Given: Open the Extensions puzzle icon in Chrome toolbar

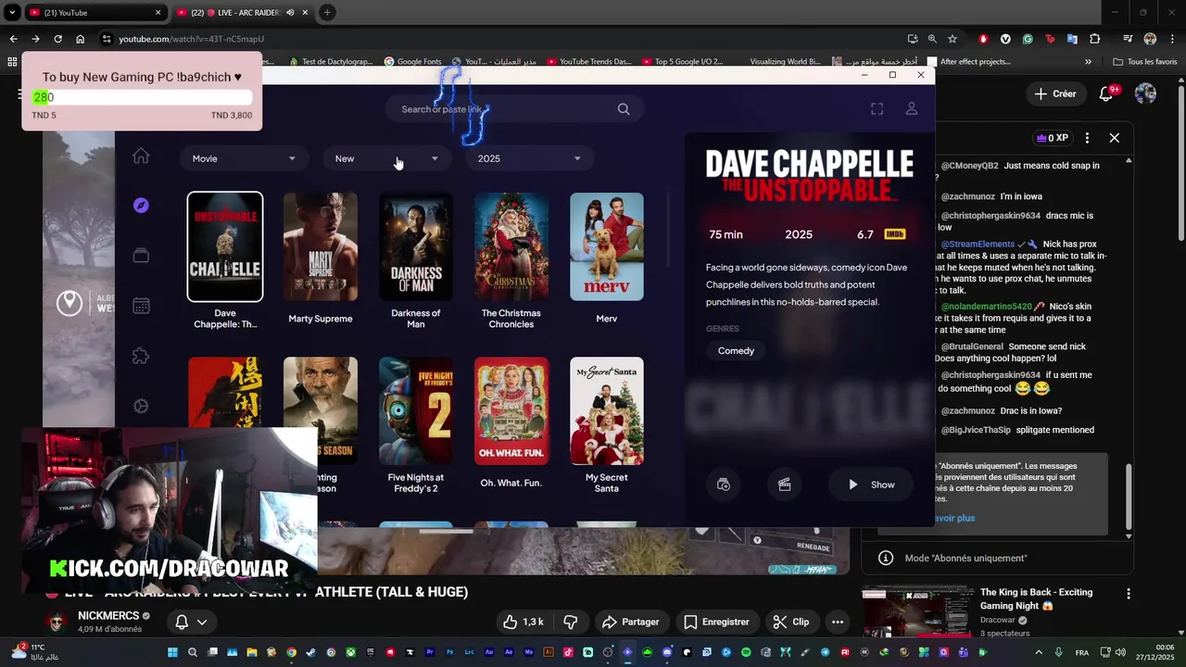Looking at the screenshot, I should click(x=1095, y=39).
